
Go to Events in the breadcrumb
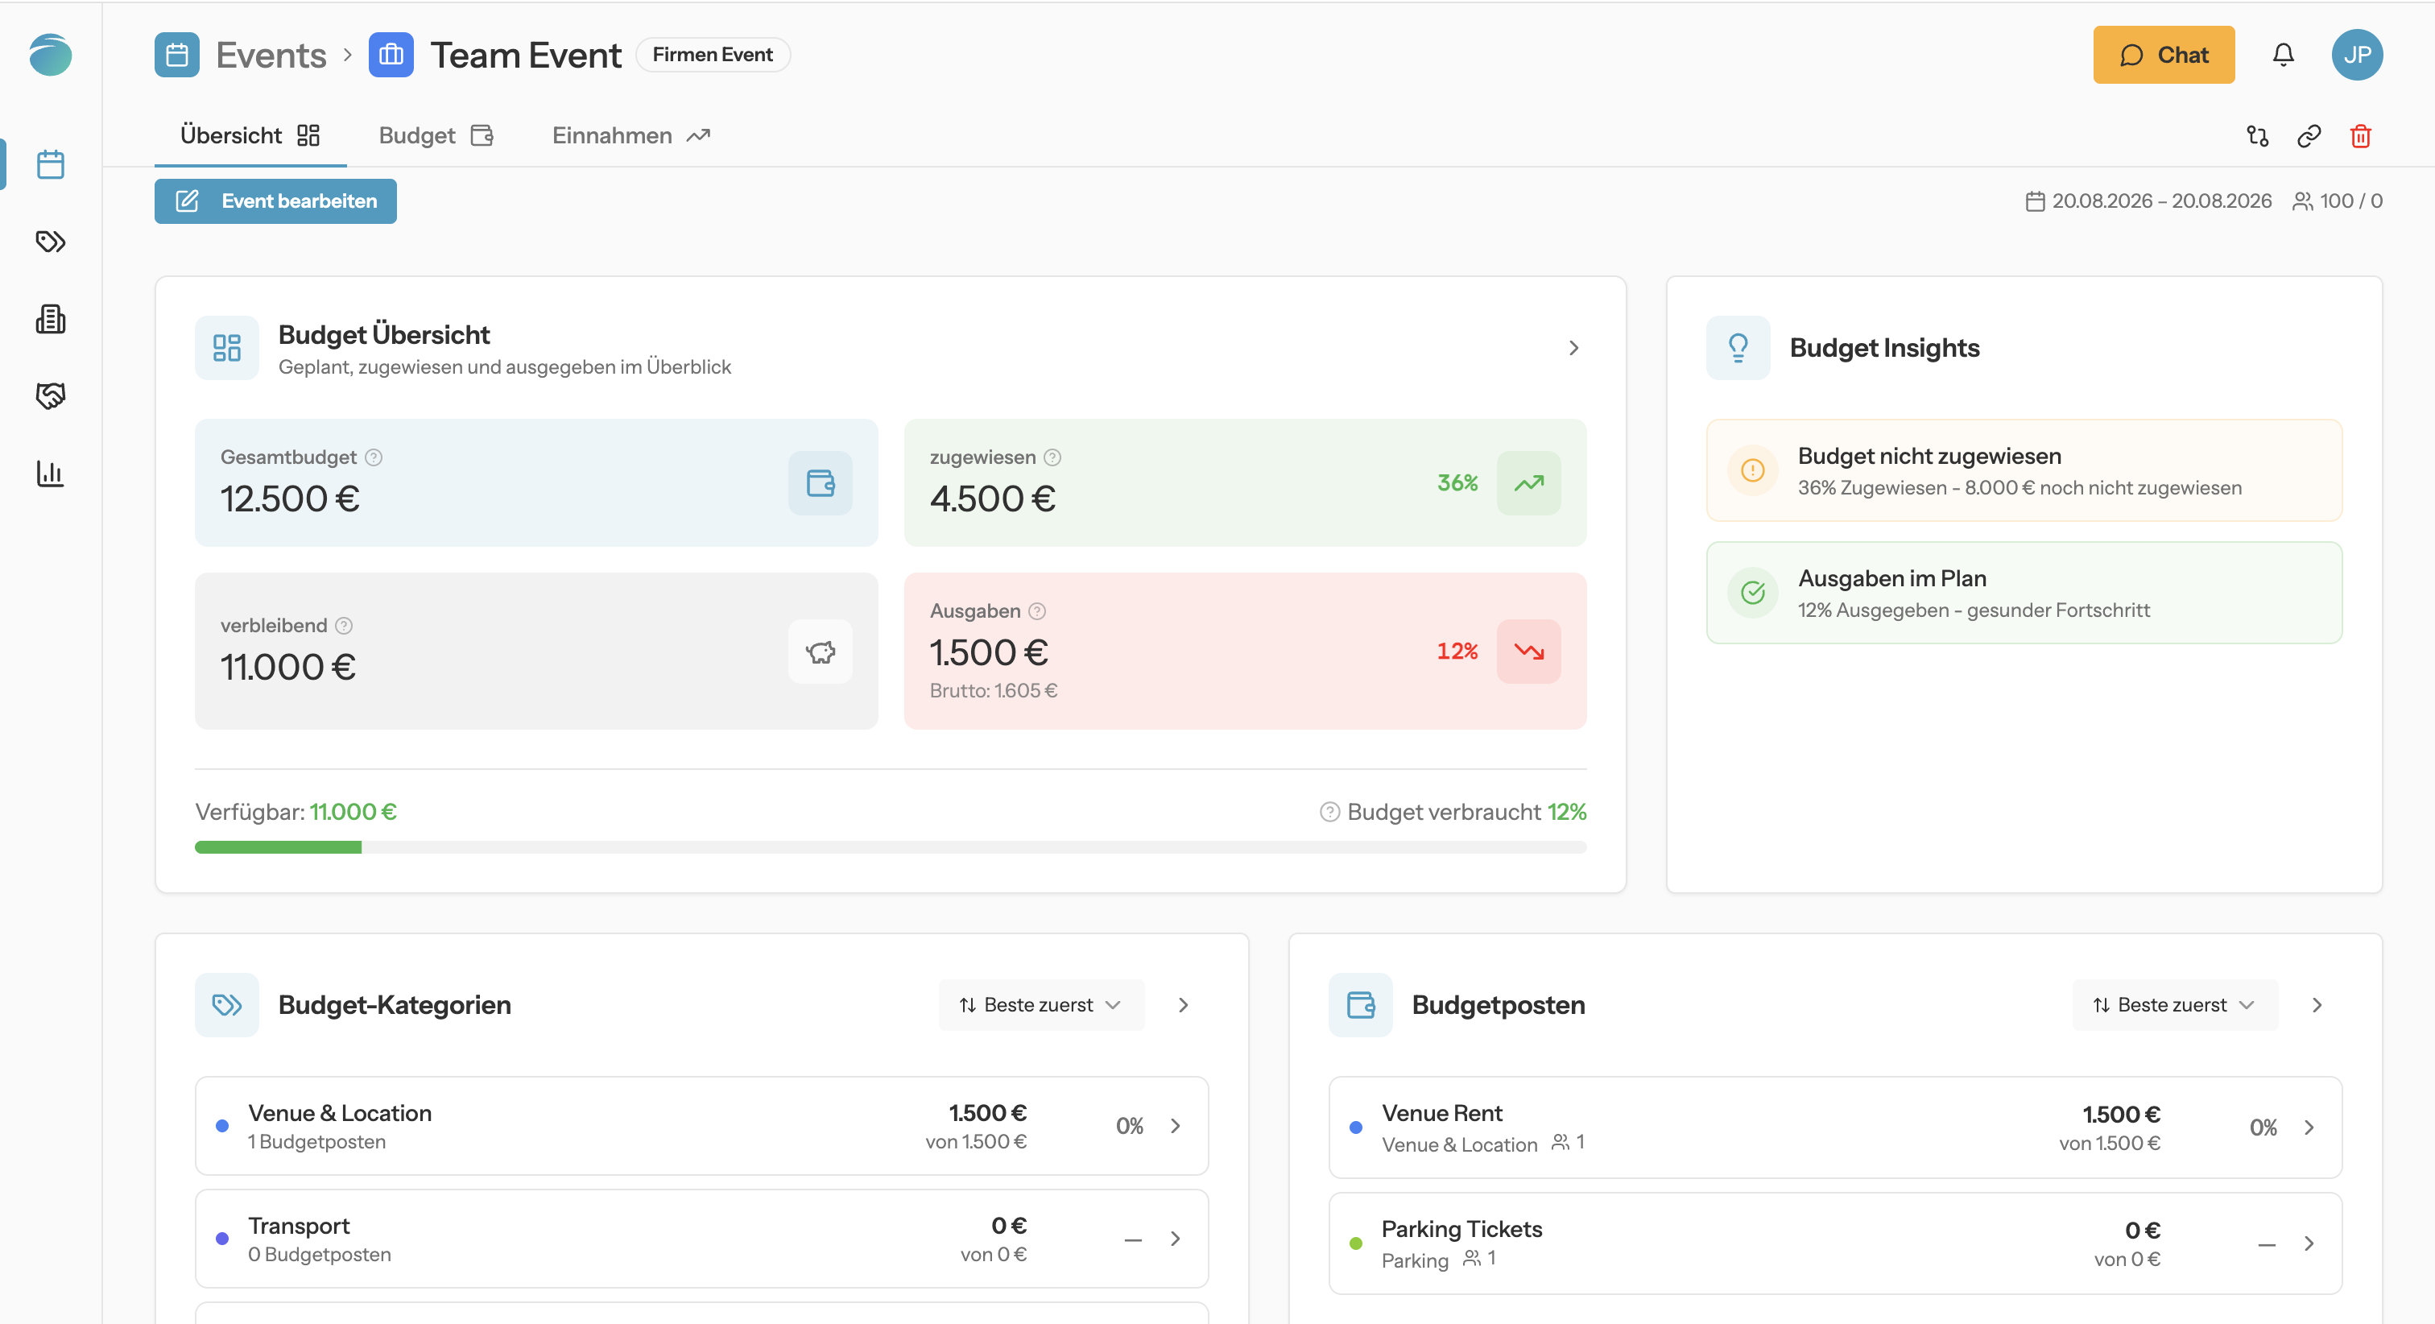[271, 55]
